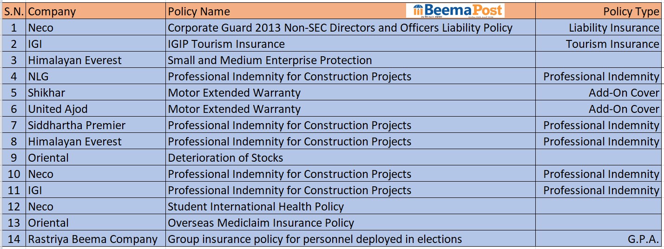Click the NLG company cell
The height and width of the screenshot is (249, 664).
[x=38, y=77]
